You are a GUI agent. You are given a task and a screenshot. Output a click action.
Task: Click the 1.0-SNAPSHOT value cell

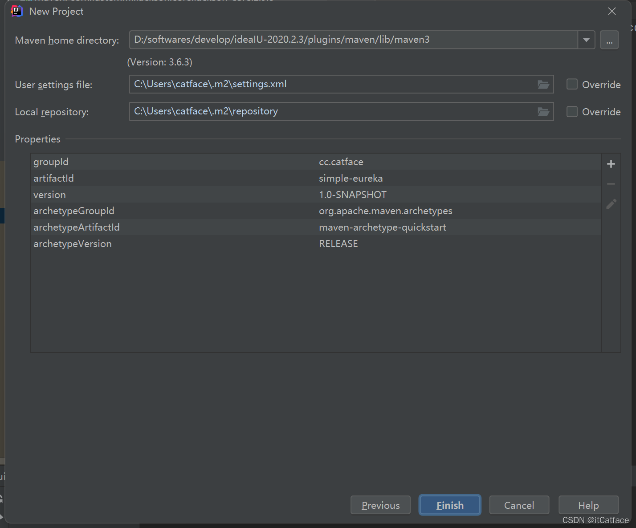click(x=353, y=195)
